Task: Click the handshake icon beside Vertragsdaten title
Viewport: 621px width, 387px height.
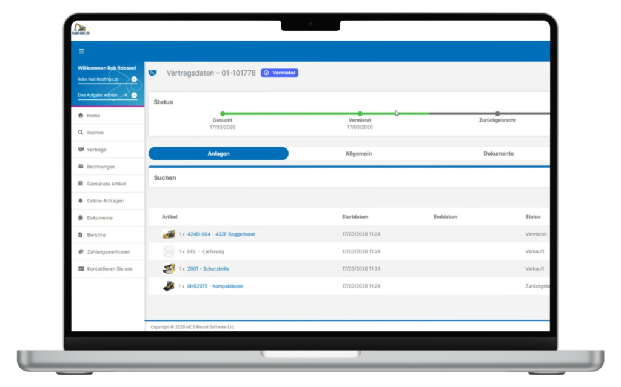Action: point(152,73)
